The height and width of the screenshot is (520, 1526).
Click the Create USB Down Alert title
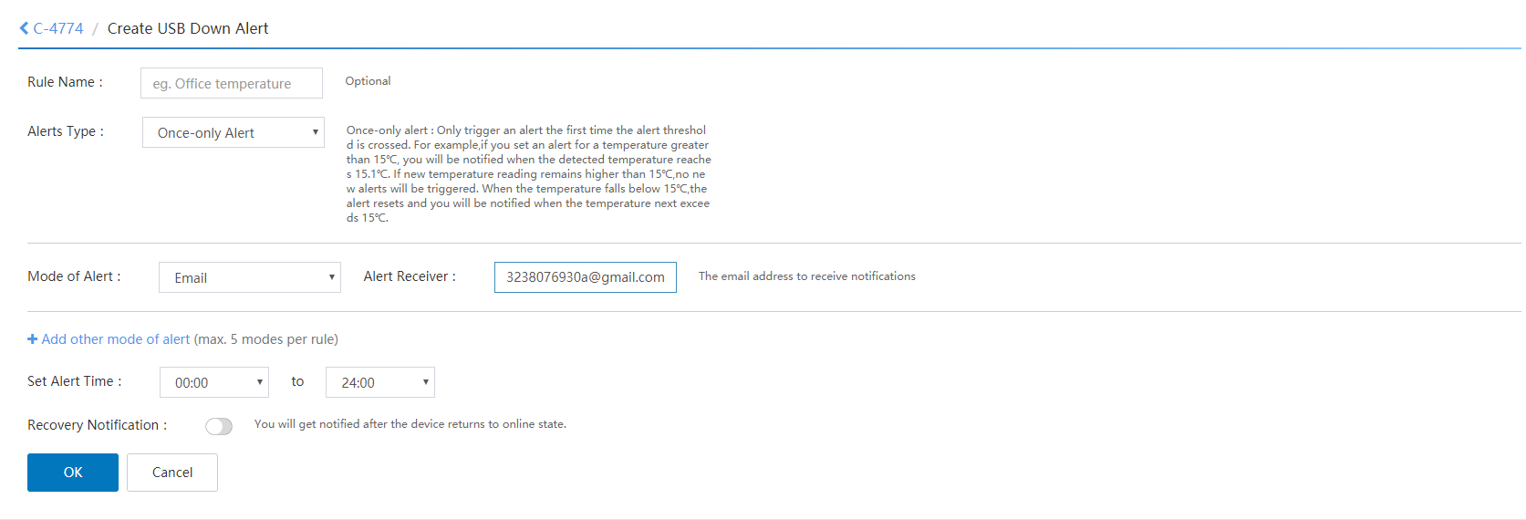[x=188, y=28]
